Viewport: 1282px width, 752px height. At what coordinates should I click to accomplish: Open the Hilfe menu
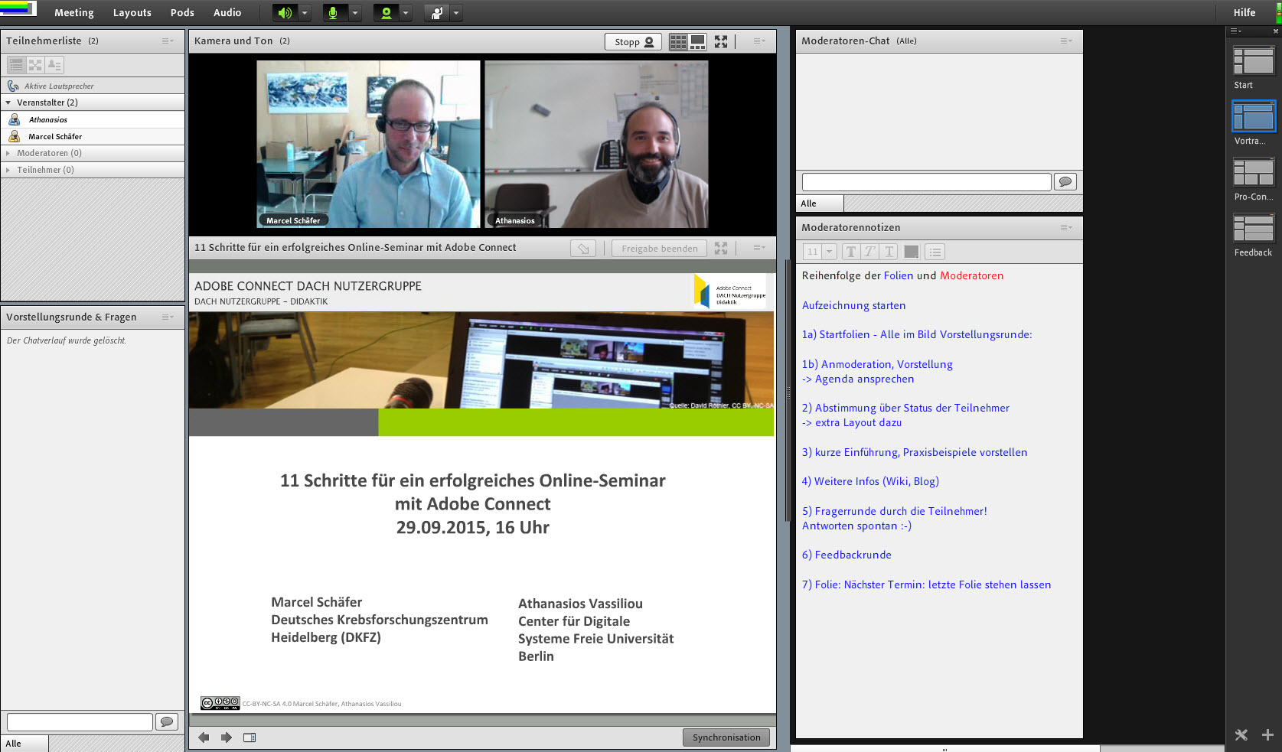1244,12
